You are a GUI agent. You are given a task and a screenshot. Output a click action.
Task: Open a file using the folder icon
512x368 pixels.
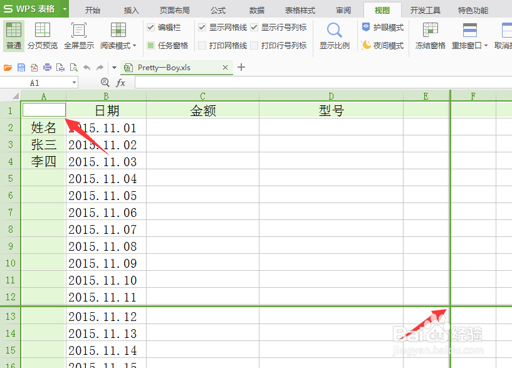pyautogui.click(x=7, y=67)
